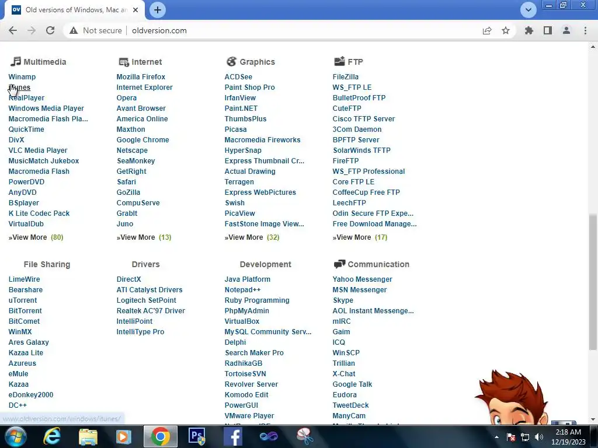Click the scrollbar down arrow
Viewport: 598px width, 448px height.
click(592, 419)
